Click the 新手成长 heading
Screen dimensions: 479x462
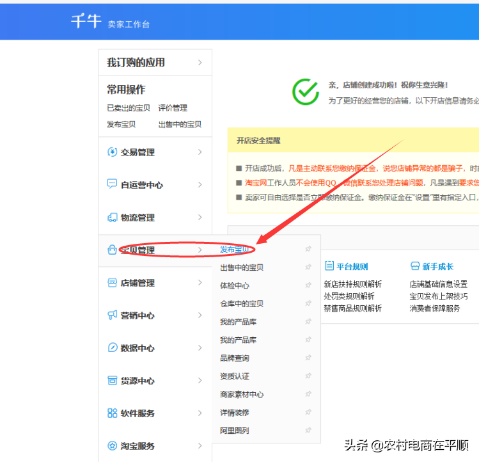(438, 266)
